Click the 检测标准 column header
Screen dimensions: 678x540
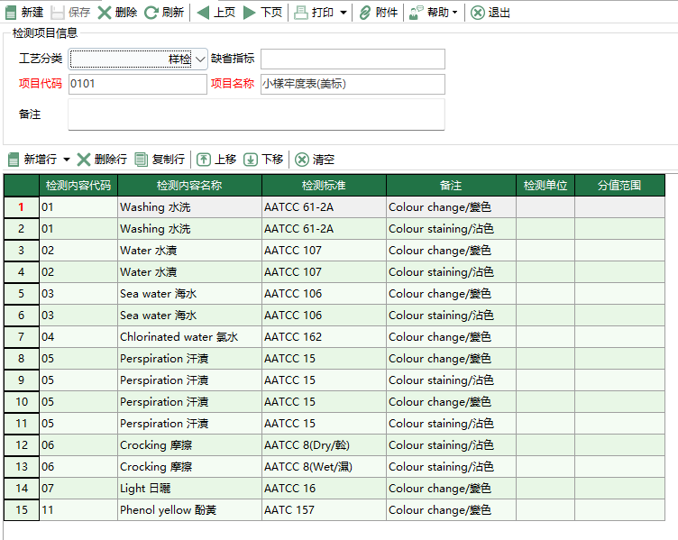coord(324,186)
